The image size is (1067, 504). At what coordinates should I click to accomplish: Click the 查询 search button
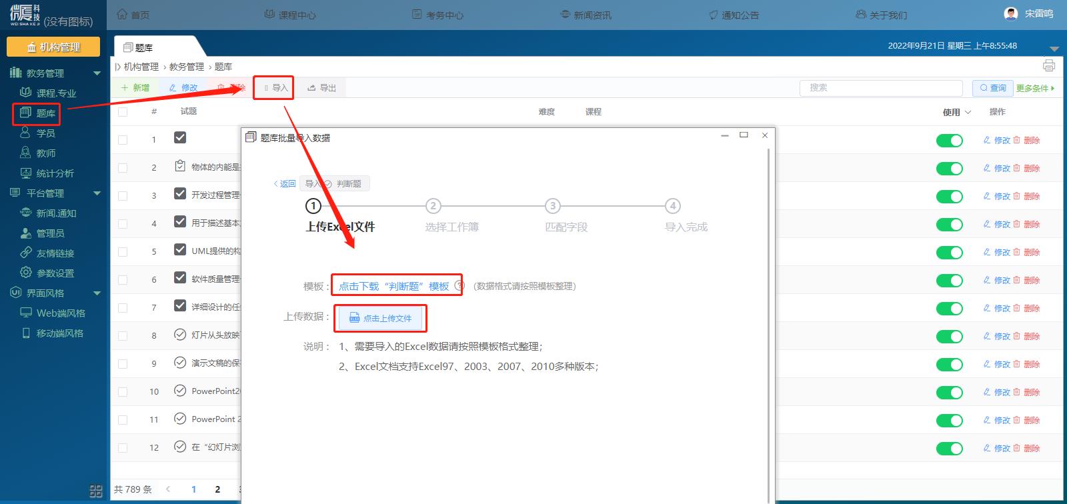[x=992, y=87]
